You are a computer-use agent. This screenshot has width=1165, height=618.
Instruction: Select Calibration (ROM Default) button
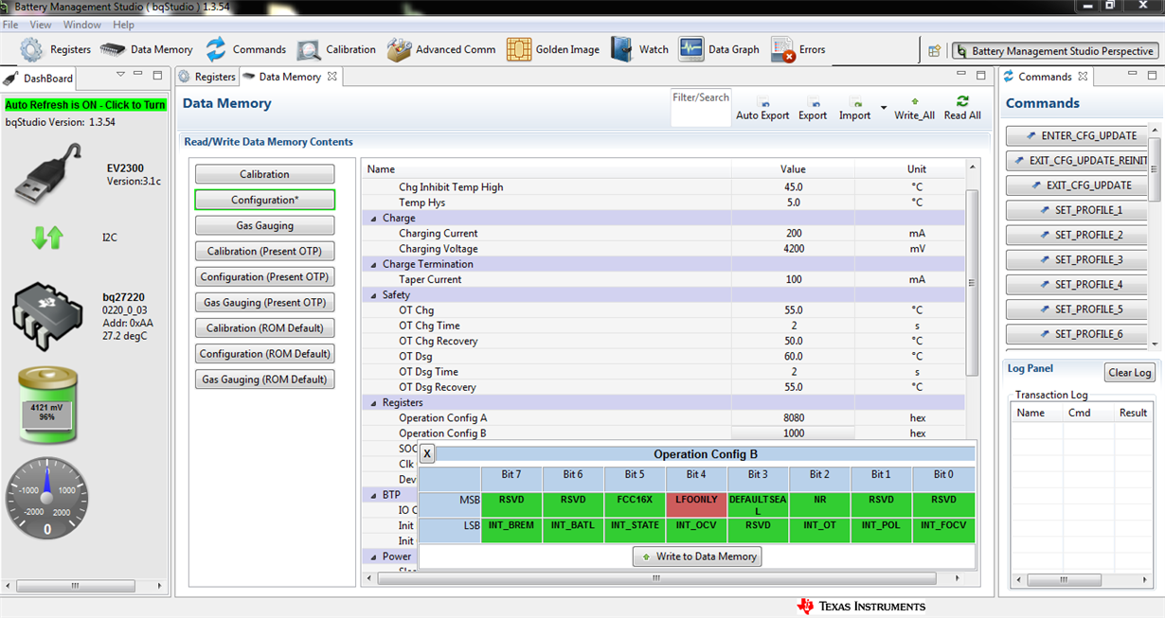264,327
